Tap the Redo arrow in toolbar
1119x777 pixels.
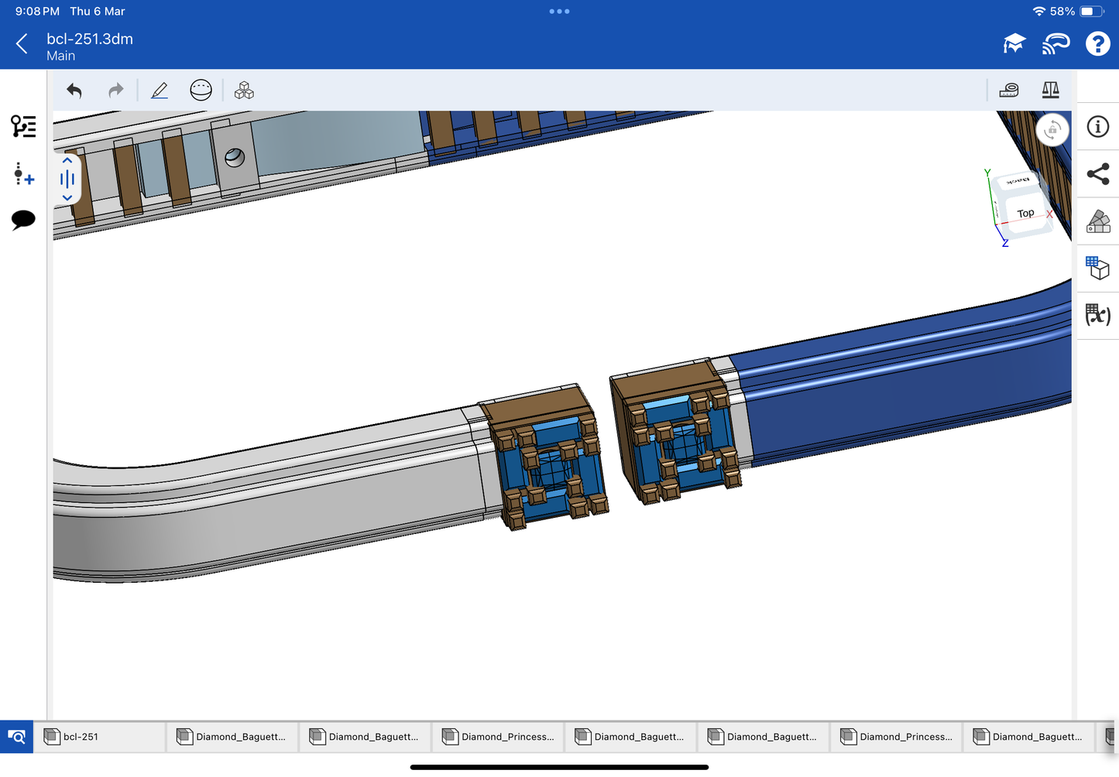coord(115,91)
